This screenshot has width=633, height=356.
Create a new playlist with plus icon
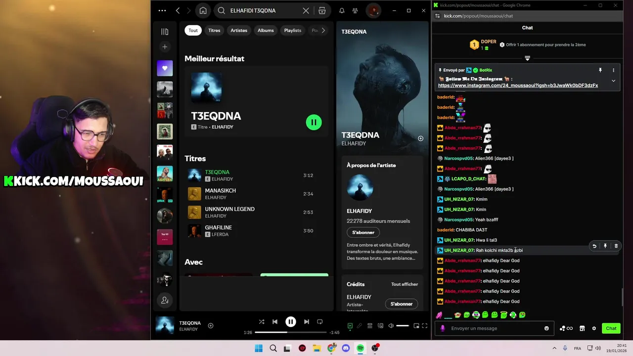[165, 47]
